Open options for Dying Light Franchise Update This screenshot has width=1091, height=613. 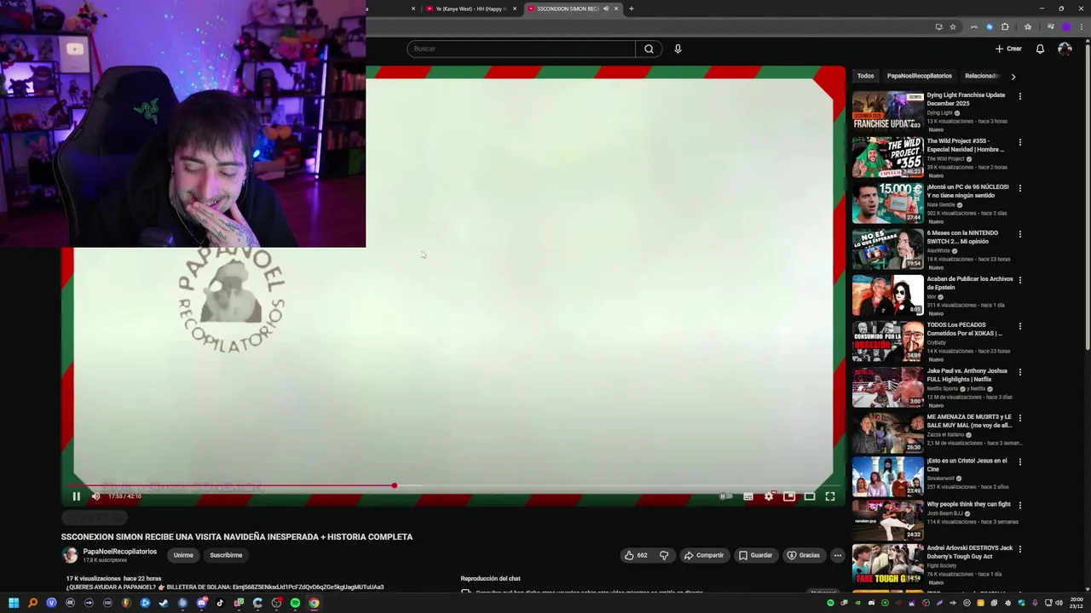[1019, 96]
